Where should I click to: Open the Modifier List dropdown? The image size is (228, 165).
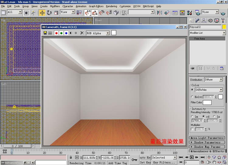tap(207, 33)
